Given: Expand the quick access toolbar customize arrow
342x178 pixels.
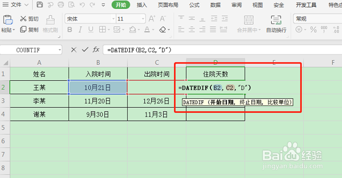Looking at the screenshot, I should point(104,5).
